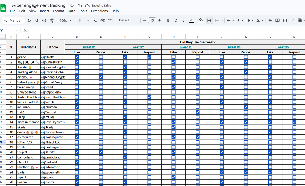Screen dimensions: 305x186
Task: Open the Borders tool
Action: [209, 20]
